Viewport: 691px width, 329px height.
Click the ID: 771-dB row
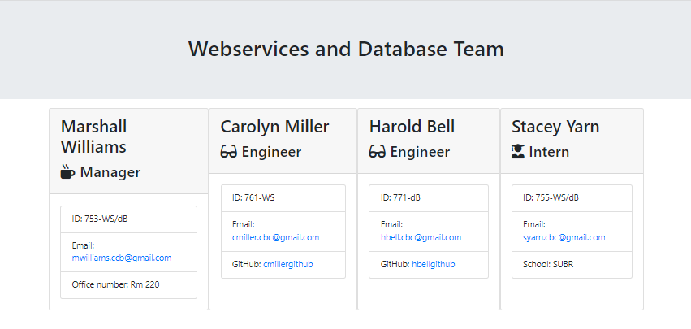tap(429, 198)
